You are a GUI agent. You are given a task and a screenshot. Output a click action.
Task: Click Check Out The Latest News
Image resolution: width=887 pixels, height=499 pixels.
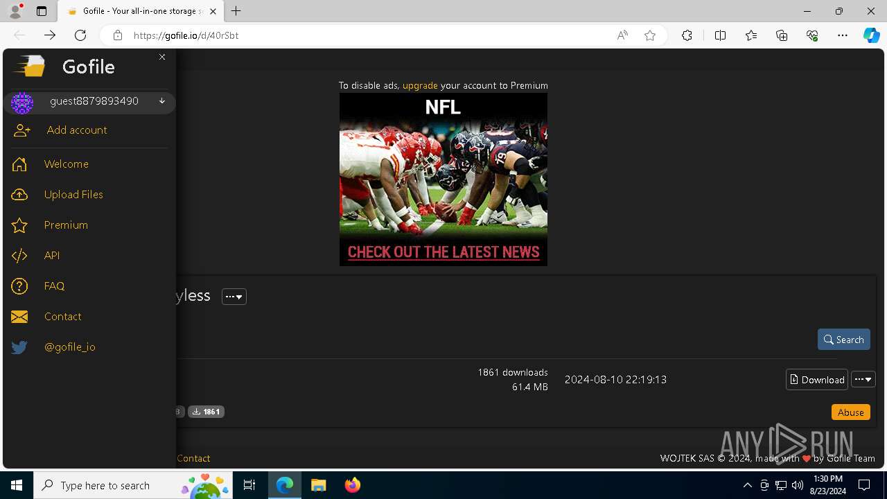443,252
